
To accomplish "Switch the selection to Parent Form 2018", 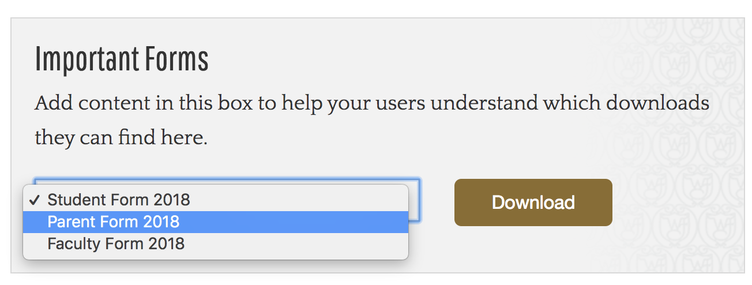I will pos(215,222).
